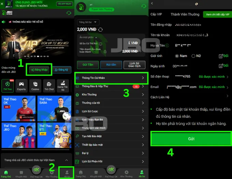Screen dimensions: 232x179
Task: Show info next to Họ và Tên
Action: 167,46
